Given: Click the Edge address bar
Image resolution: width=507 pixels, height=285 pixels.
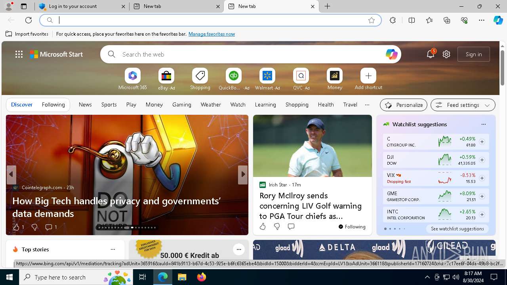Looking at the screenshot, I should point(211,20).
